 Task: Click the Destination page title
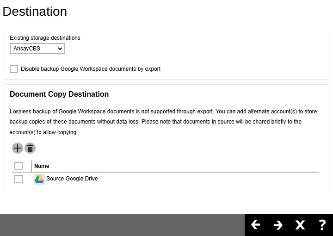[x=35, y=12]
